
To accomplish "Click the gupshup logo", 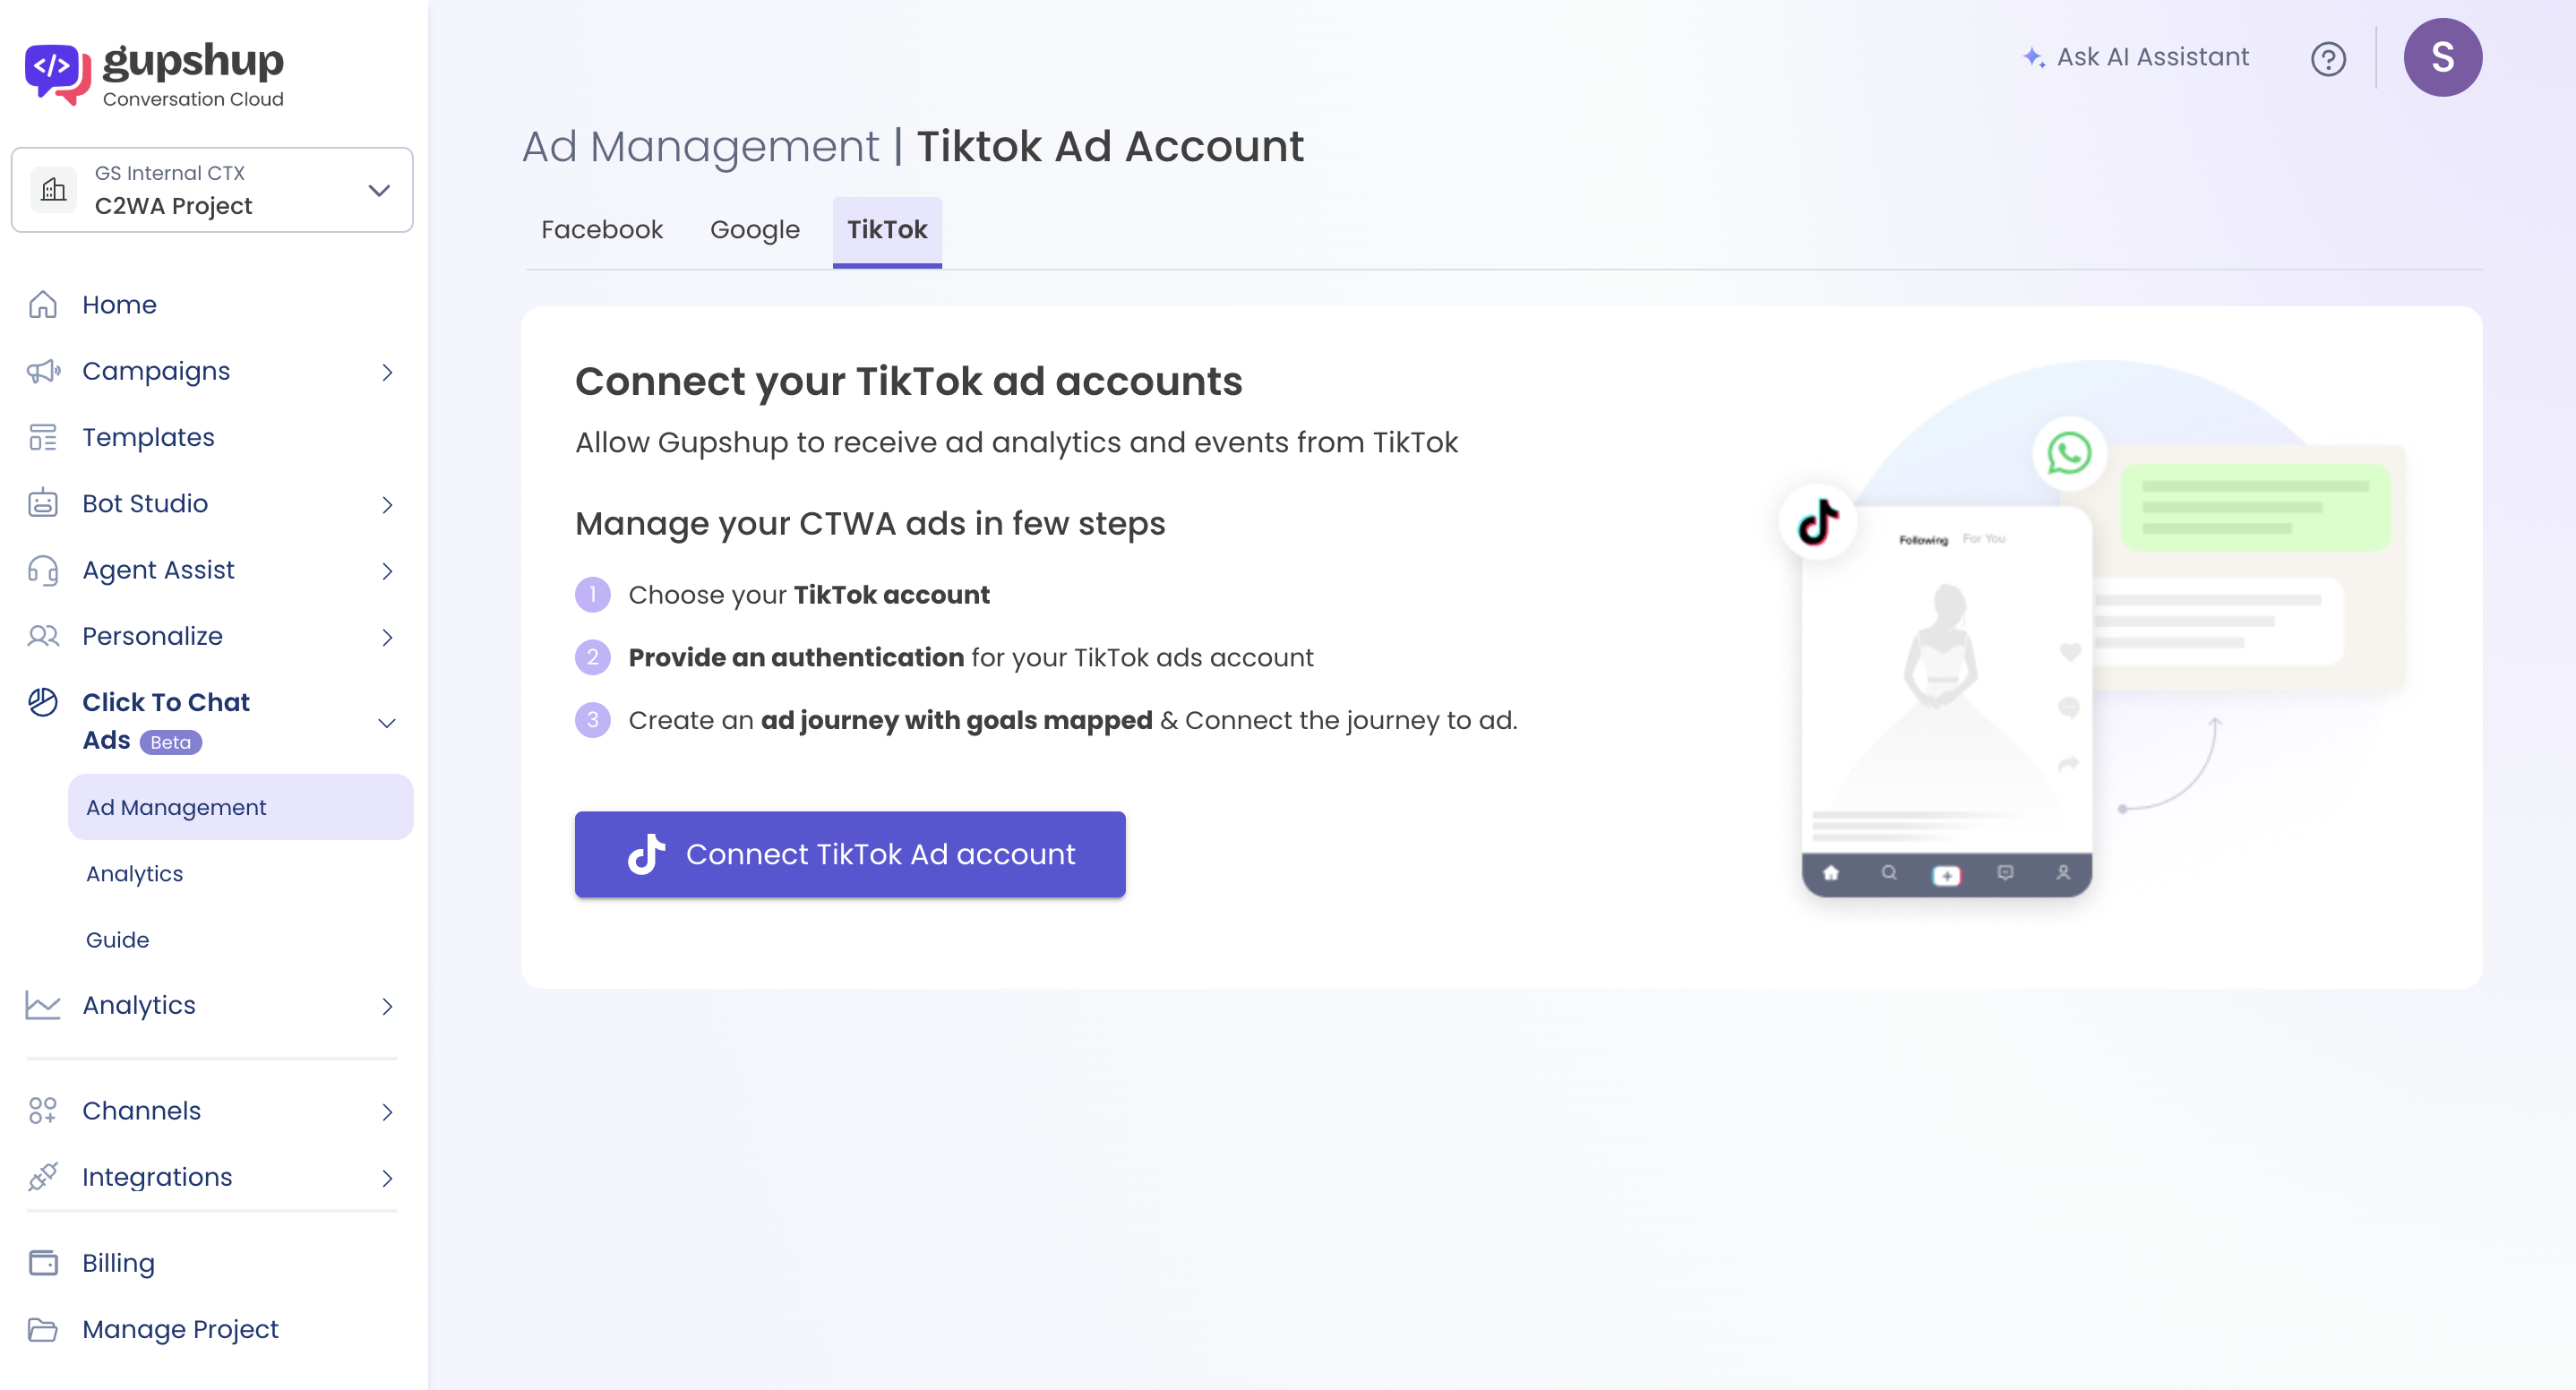I will (x=155, y=73).
